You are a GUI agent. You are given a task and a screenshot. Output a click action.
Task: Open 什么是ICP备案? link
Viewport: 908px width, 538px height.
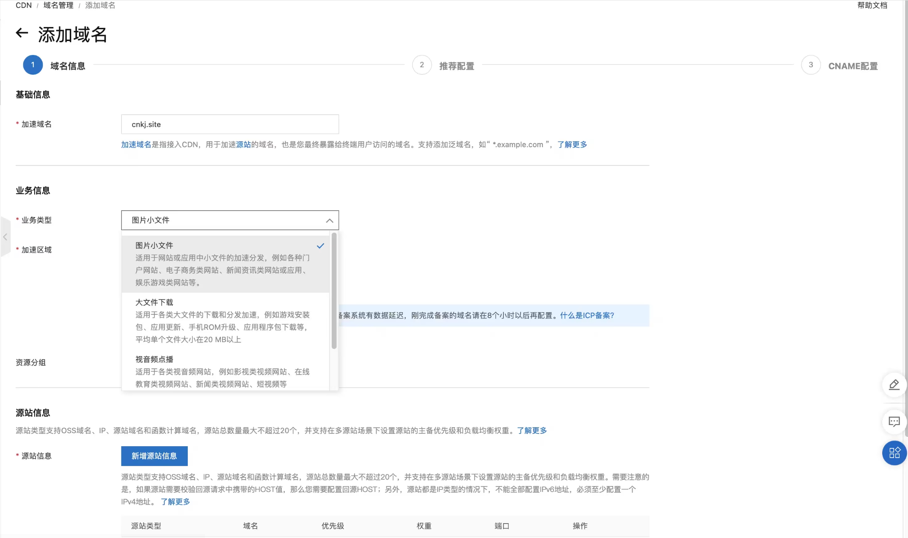click(587, 316)
